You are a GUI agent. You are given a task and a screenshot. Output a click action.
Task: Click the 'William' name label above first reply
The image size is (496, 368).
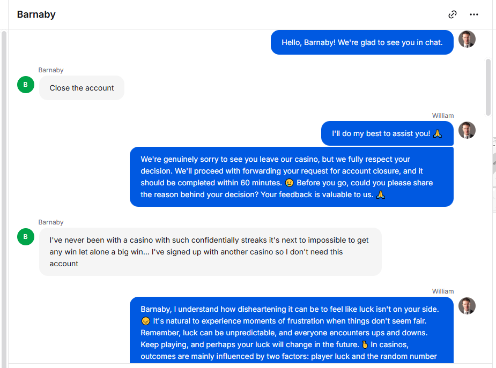click(443, 116)
